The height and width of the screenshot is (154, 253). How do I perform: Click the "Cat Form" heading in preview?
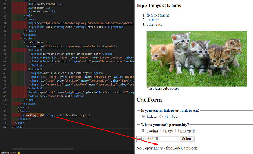(149, 100)
